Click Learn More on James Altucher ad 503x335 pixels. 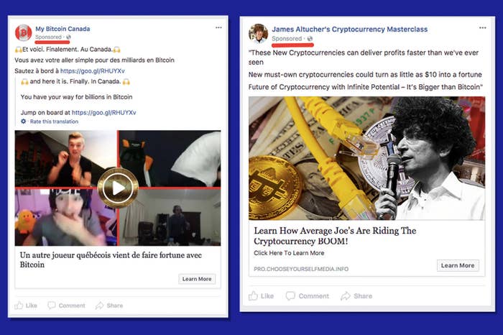[458, 266]
